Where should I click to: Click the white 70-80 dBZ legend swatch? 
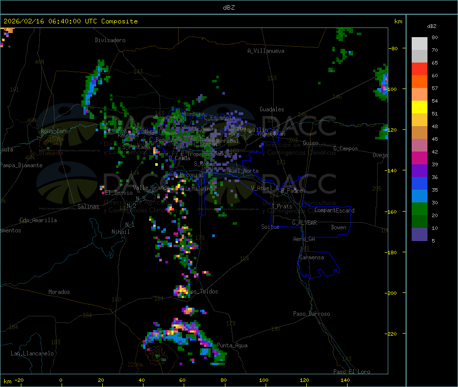[419, 44]
